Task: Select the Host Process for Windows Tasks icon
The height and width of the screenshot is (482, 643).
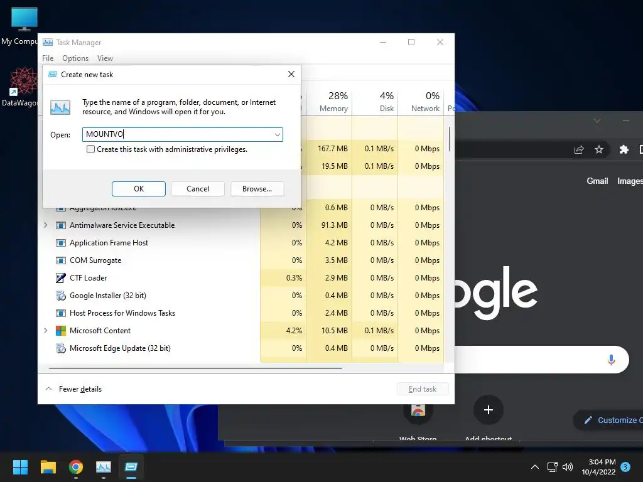Action: 61,313
